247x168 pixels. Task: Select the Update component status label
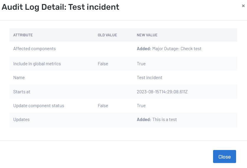pyautogui.click(x=39, y=106)
